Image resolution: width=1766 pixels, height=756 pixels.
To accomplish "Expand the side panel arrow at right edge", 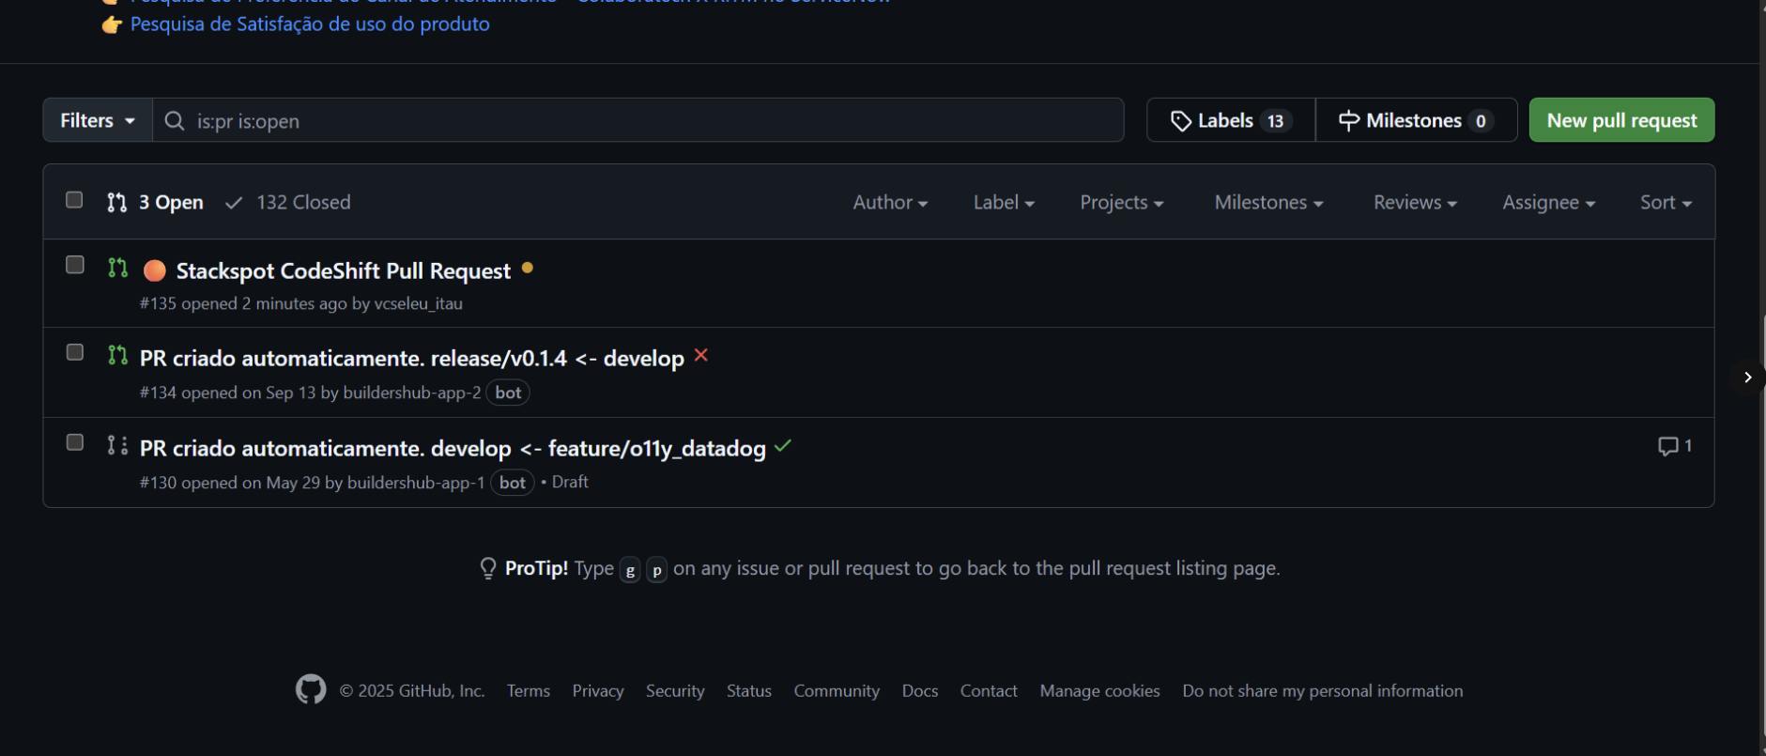I will (1747, 377).
